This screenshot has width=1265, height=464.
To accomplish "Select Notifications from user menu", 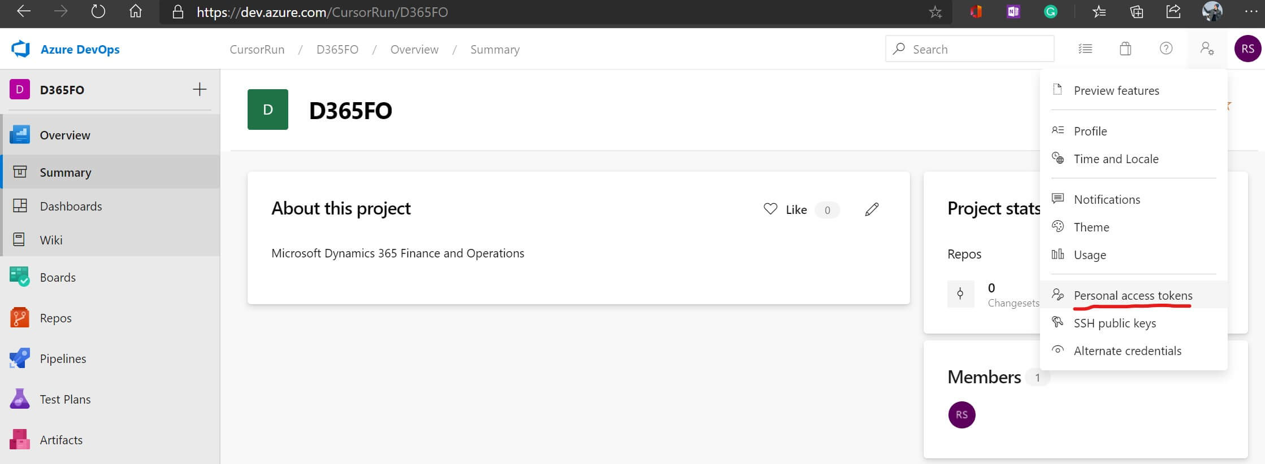I will [1133, 199].
